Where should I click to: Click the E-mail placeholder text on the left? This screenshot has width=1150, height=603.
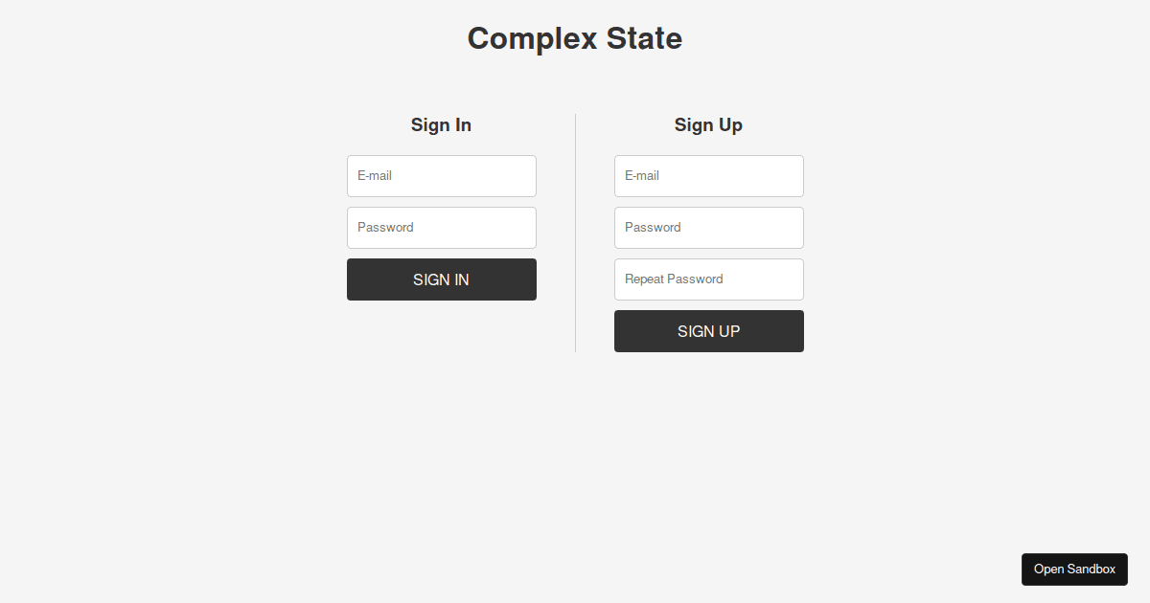coord(373,175)
